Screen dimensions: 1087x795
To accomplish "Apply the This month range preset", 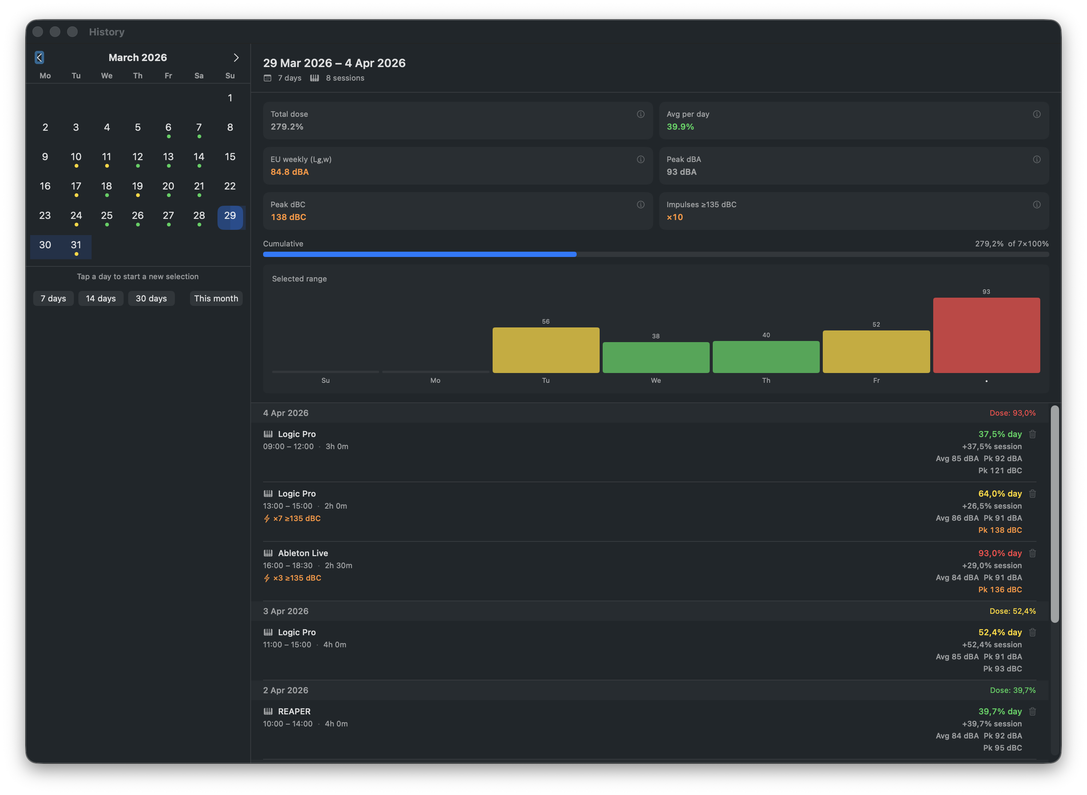I will point(216,298).
